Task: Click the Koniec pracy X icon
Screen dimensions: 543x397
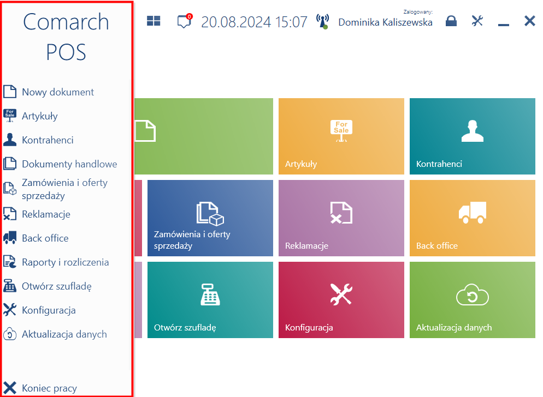Action: point(10,388)
